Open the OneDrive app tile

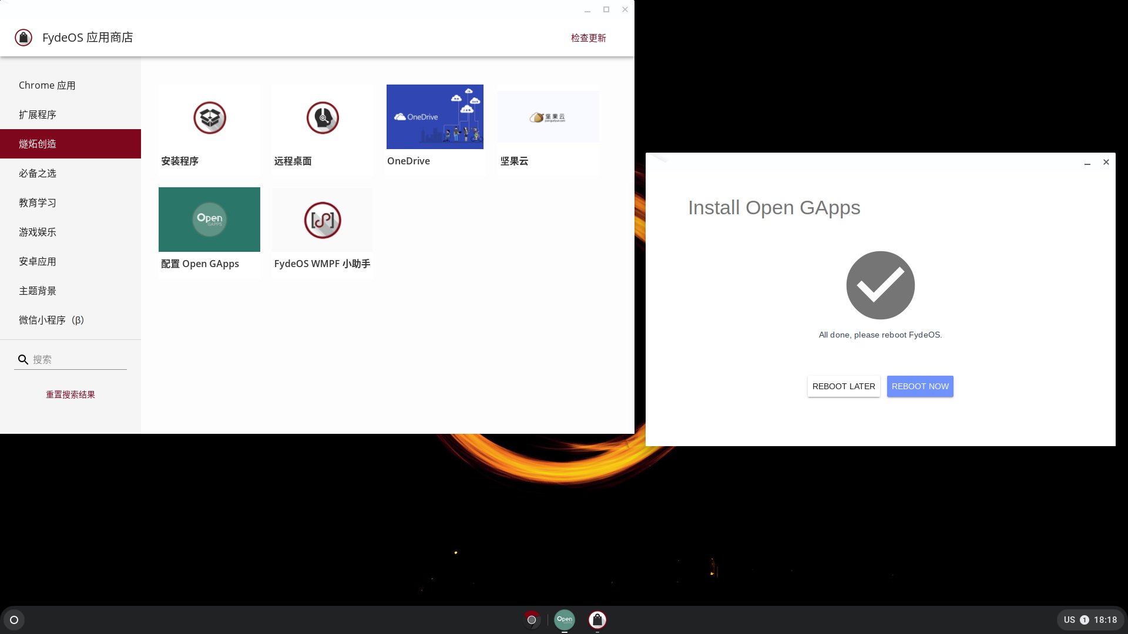(435, 117)
